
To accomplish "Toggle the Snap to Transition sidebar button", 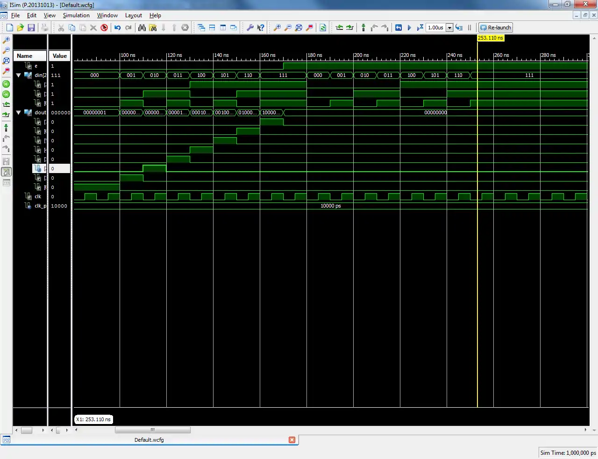I will pyautogui.click(x=6, y=172).
